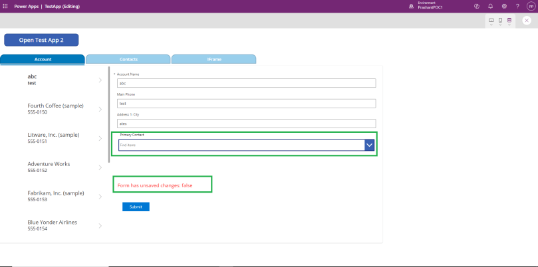Click the Account Name input field
Viewport: 538px width, 267px height.
(x=246, y=83)
